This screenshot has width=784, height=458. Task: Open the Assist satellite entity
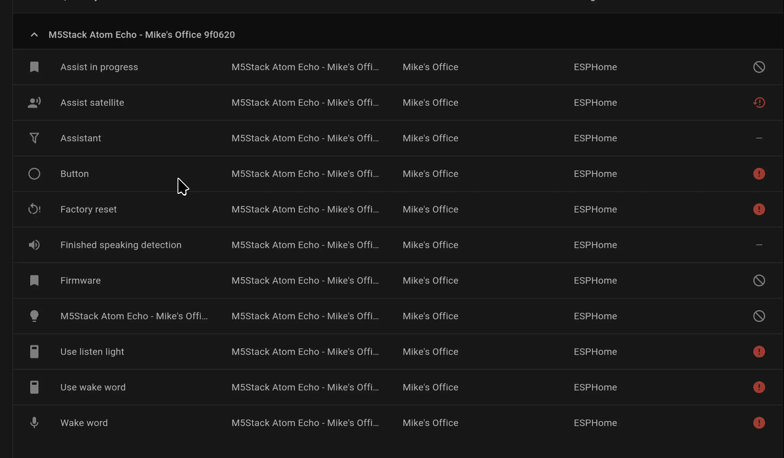tap(92, 102)
